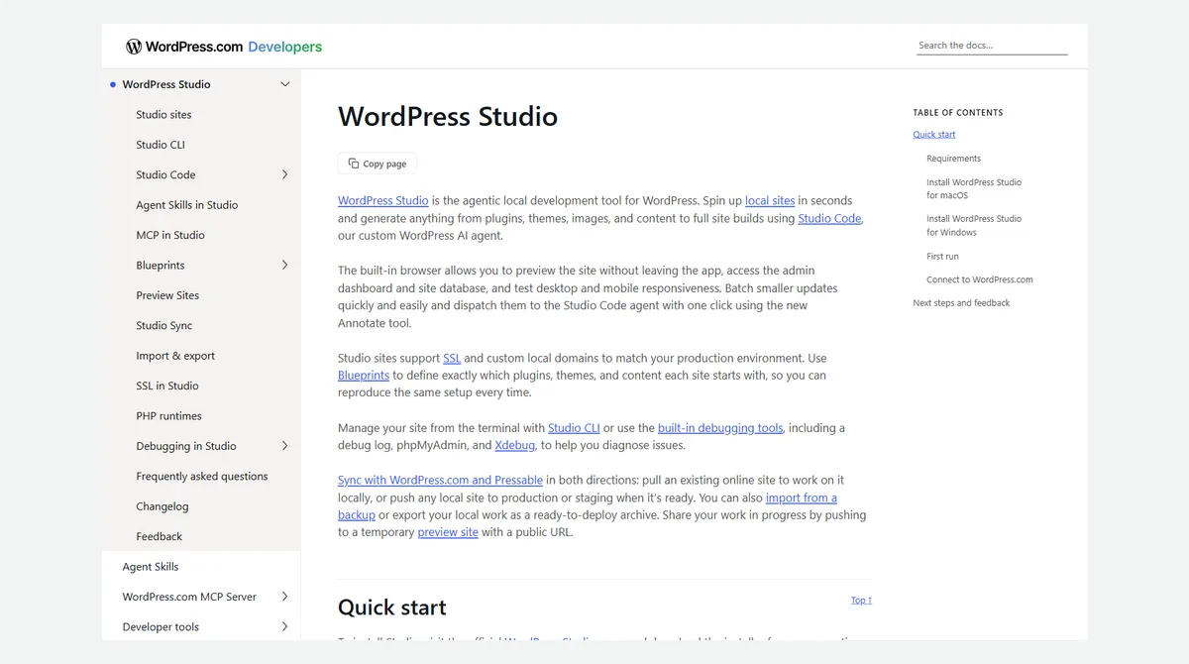Viewport: 1189px width, 664px height.
Task: Follow the Studio Code link in paragraph
Action: [830, 218]
